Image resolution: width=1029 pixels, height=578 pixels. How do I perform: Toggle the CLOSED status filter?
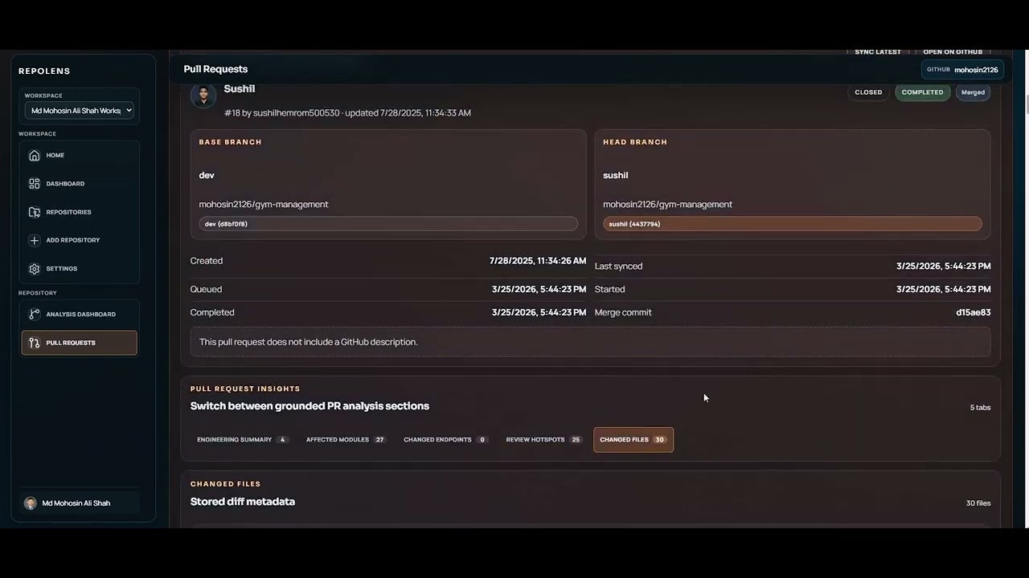click(867, 92)
